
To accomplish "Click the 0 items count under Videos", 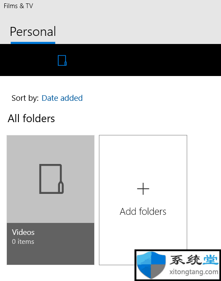I will click(23, 242).
